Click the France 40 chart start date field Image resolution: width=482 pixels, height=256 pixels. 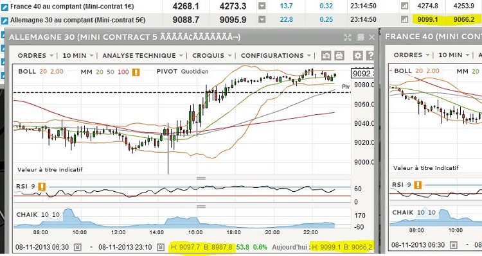click(418, 245)
